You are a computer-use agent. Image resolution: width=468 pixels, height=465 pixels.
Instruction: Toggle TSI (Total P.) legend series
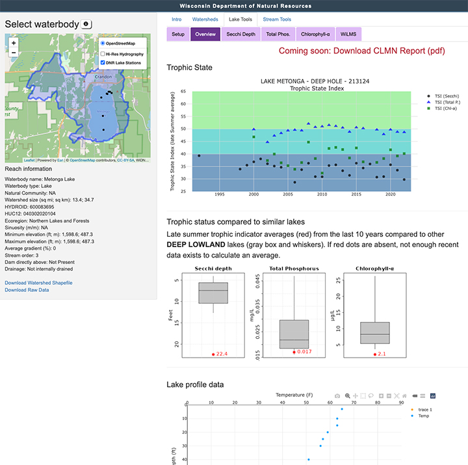point(443,102)
